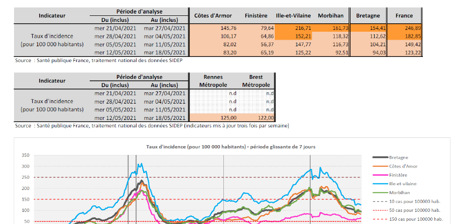
Task: Click the Bretagne column header in top table
Action: pyautogui.click(x=368, y=16)
